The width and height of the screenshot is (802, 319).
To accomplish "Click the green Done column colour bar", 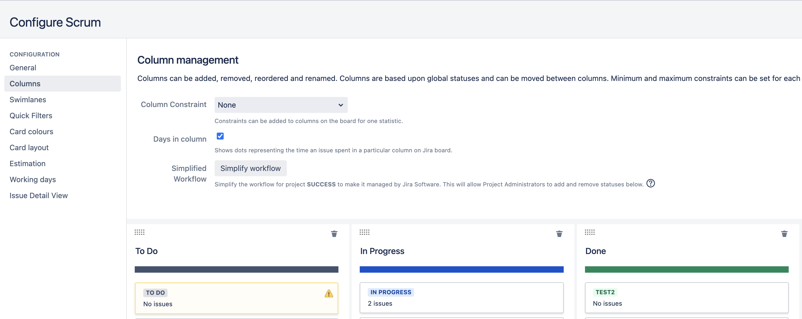I will pos(686,269).
